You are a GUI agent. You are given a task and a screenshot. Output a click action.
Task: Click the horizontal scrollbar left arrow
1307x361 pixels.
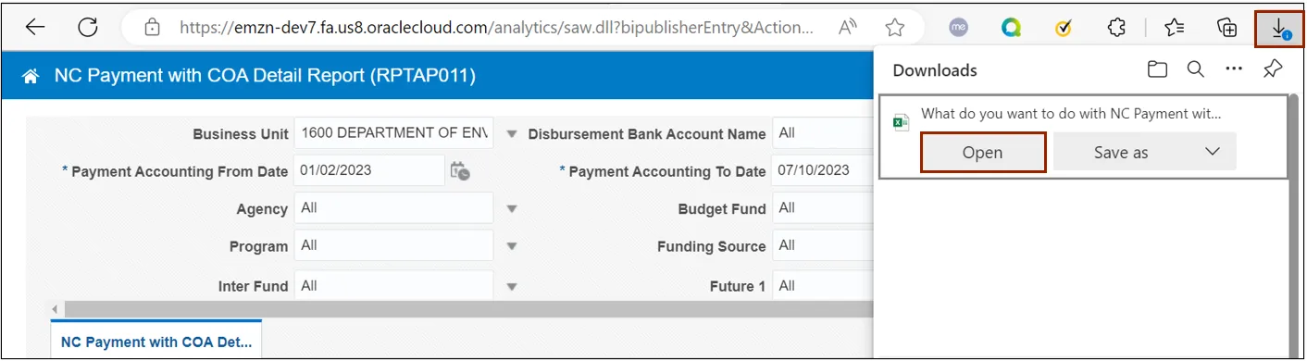[x=55, y=309]
